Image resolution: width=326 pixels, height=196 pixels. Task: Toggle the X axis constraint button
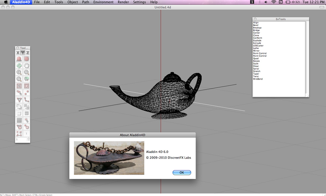coord(18,53)
